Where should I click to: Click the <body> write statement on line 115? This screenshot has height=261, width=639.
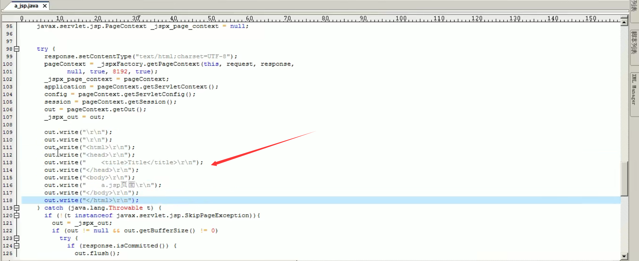coord(89,178)
